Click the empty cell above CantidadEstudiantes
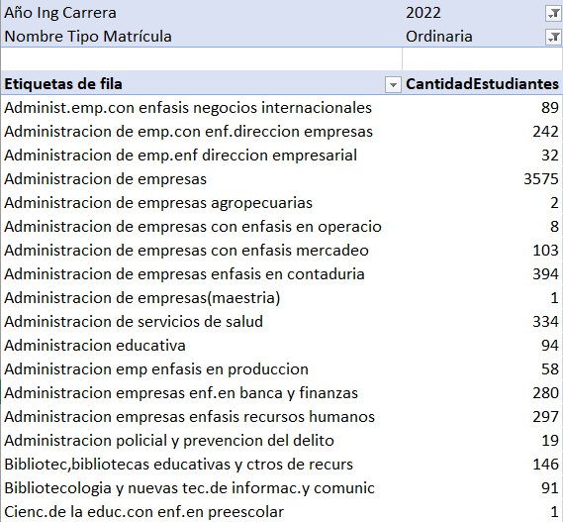563x522 pixels. coord(482,59)
